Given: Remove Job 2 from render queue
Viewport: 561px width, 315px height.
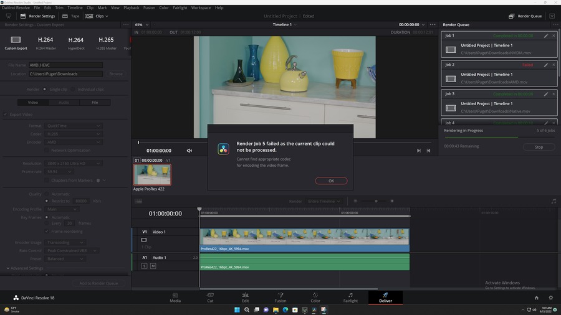Looking at the screenshot, I should [554, 65].
